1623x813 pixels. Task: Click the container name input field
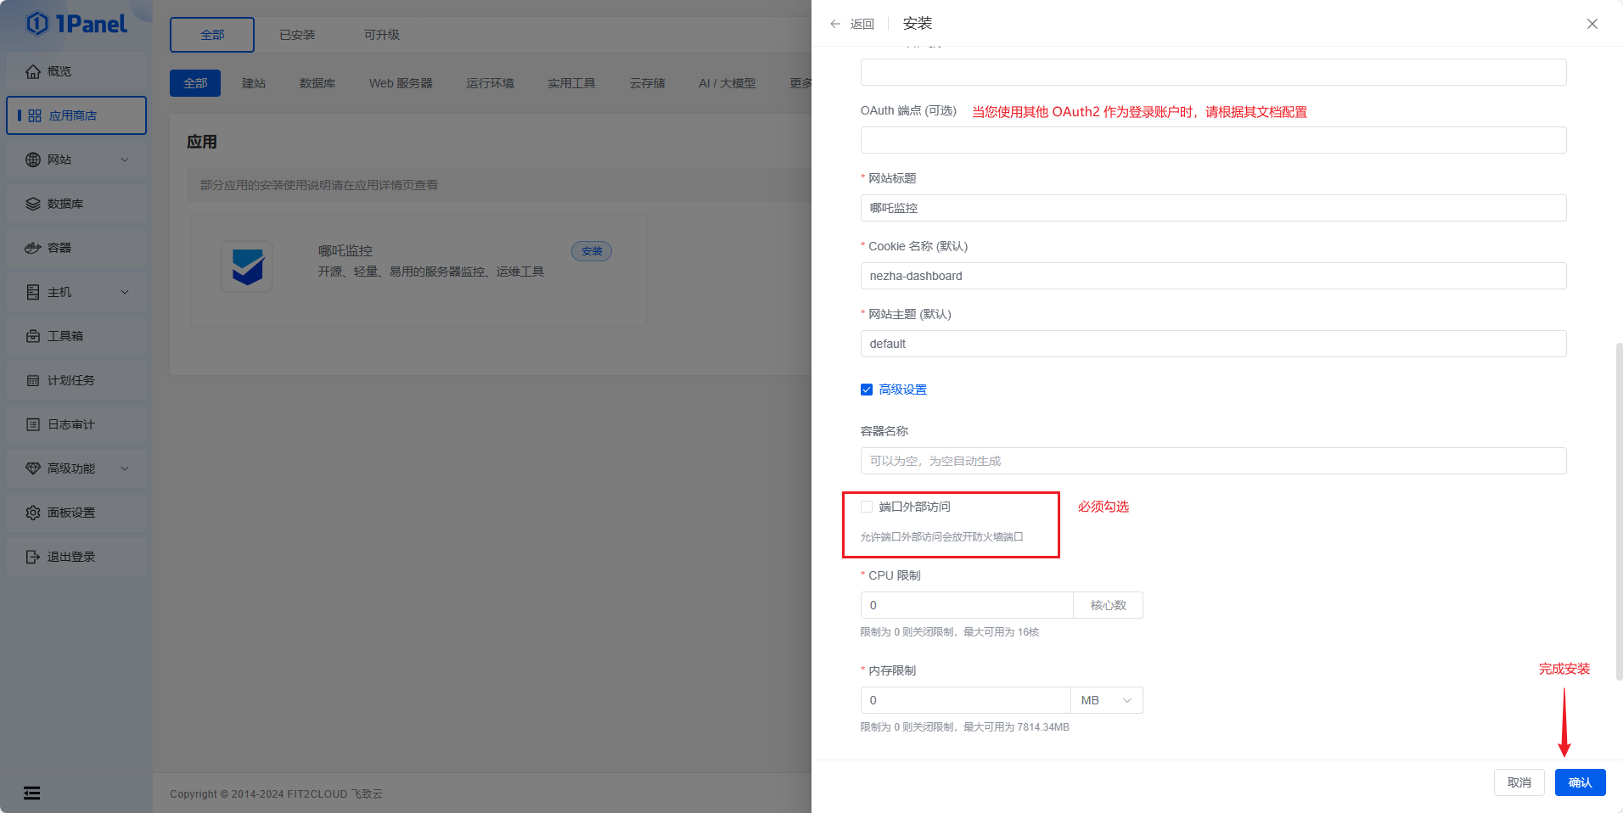[1213, 461]
